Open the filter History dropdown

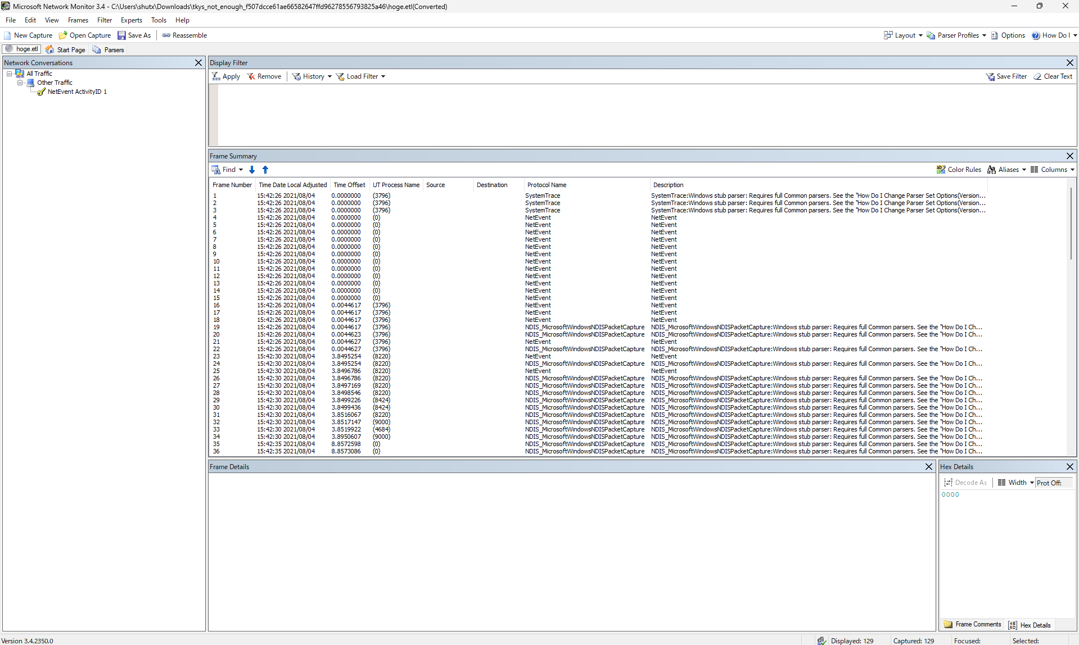(x=312, y=76)
